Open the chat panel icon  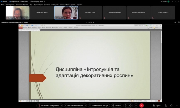[171, 105]
